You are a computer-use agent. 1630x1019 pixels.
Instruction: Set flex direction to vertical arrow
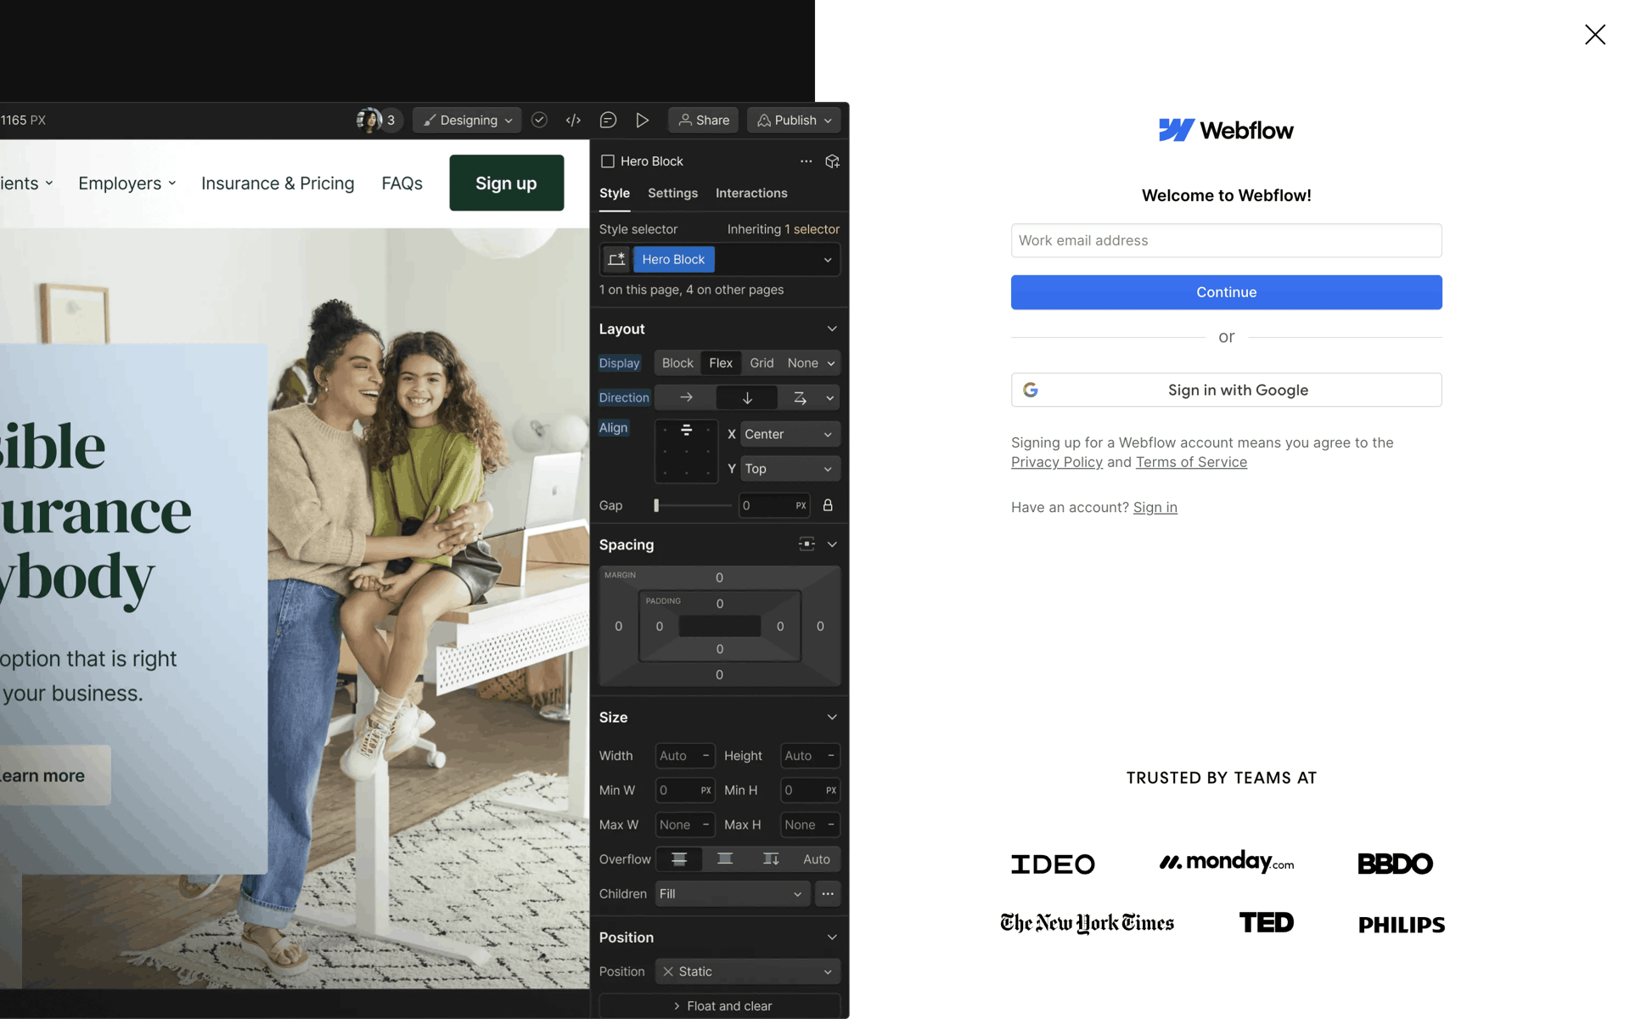click(x=747, y=397)
